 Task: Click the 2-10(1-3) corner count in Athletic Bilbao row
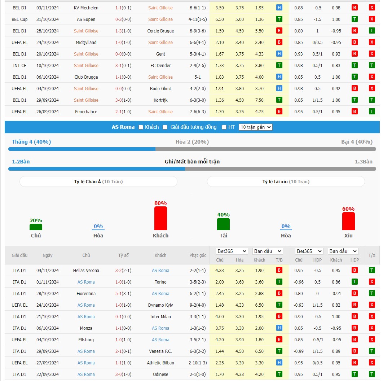point(198,363)
